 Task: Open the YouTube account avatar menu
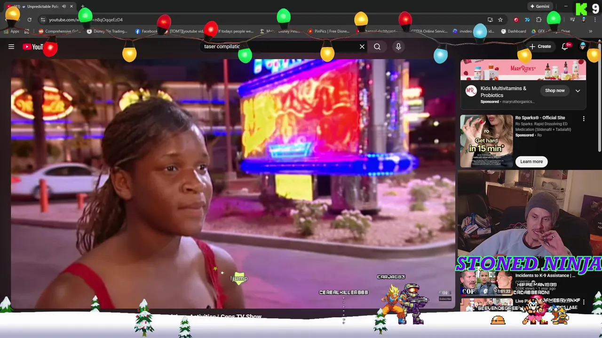tap(583, 46)
